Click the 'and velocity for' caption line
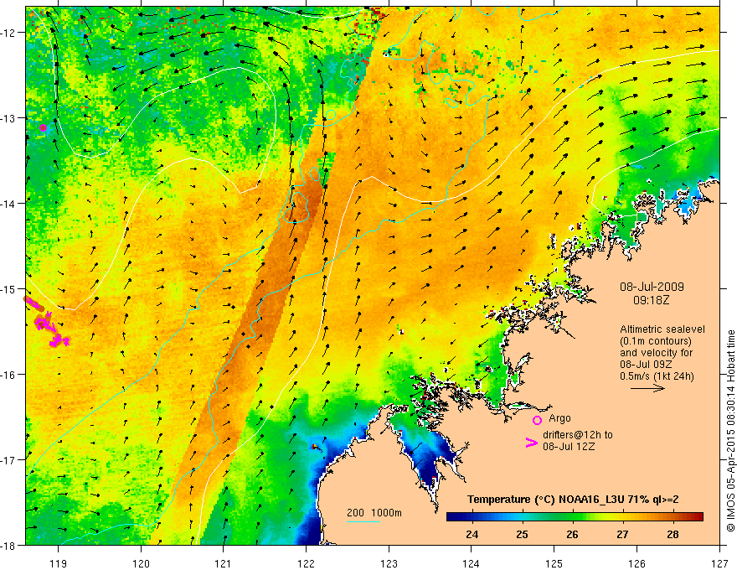Viewport: 737px width, 570px height. click(x=656, y=353)
